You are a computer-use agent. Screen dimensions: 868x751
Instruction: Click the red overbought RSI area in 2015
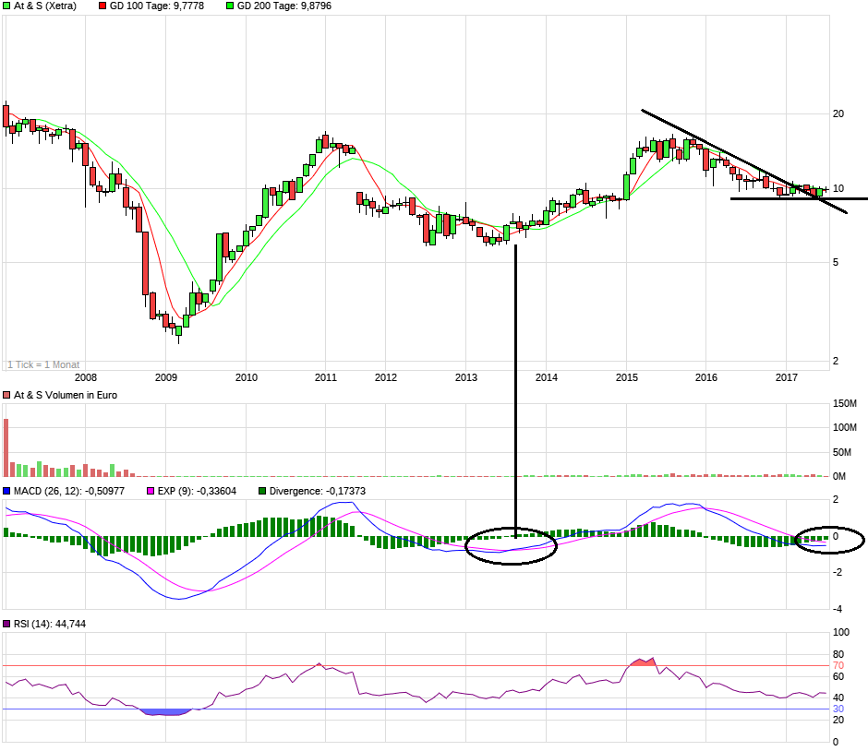coord(642,662)
